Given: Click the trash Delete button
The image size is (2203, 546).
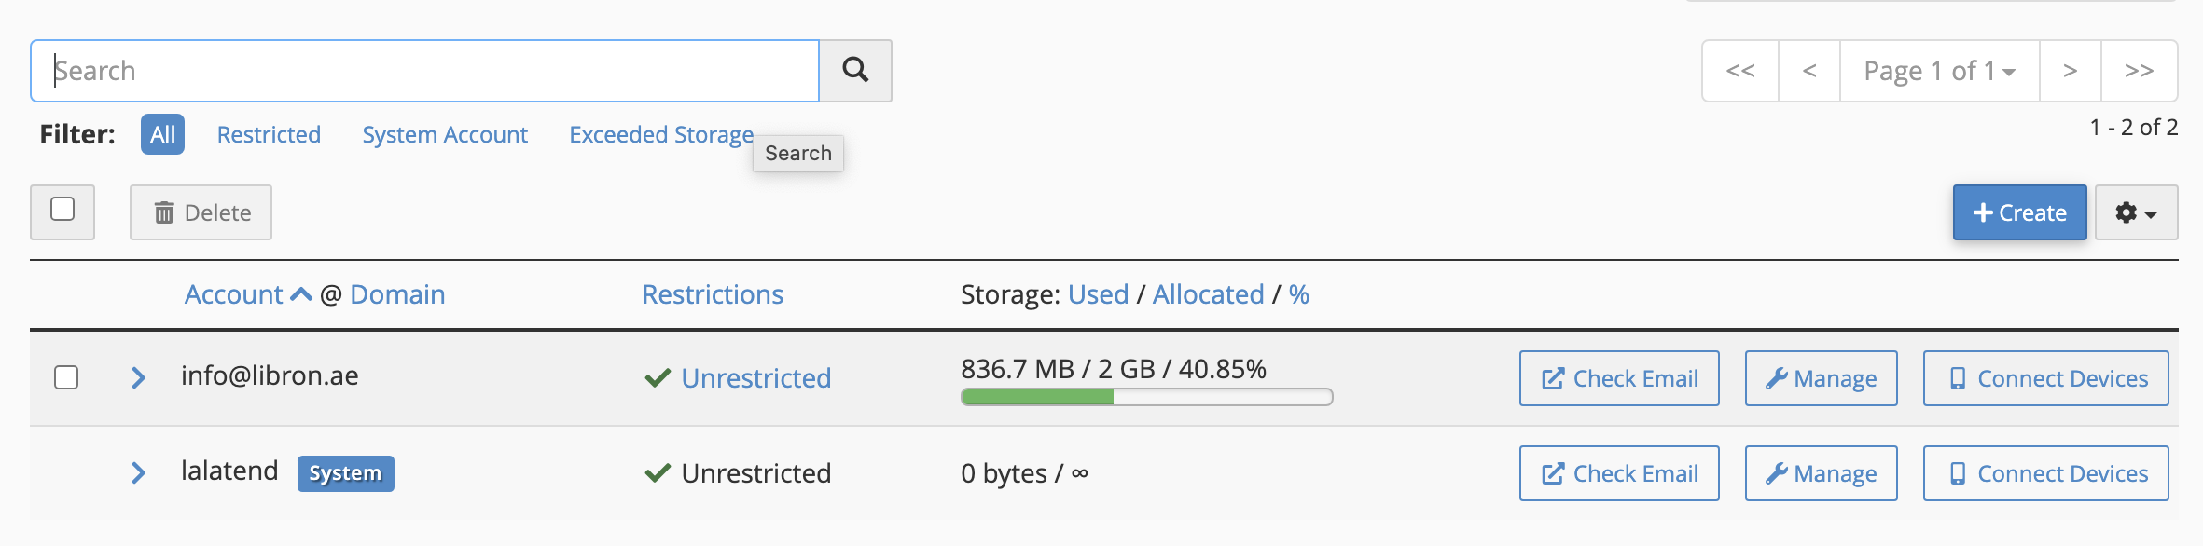Looking at the screenshot, I should coord(201,212).
